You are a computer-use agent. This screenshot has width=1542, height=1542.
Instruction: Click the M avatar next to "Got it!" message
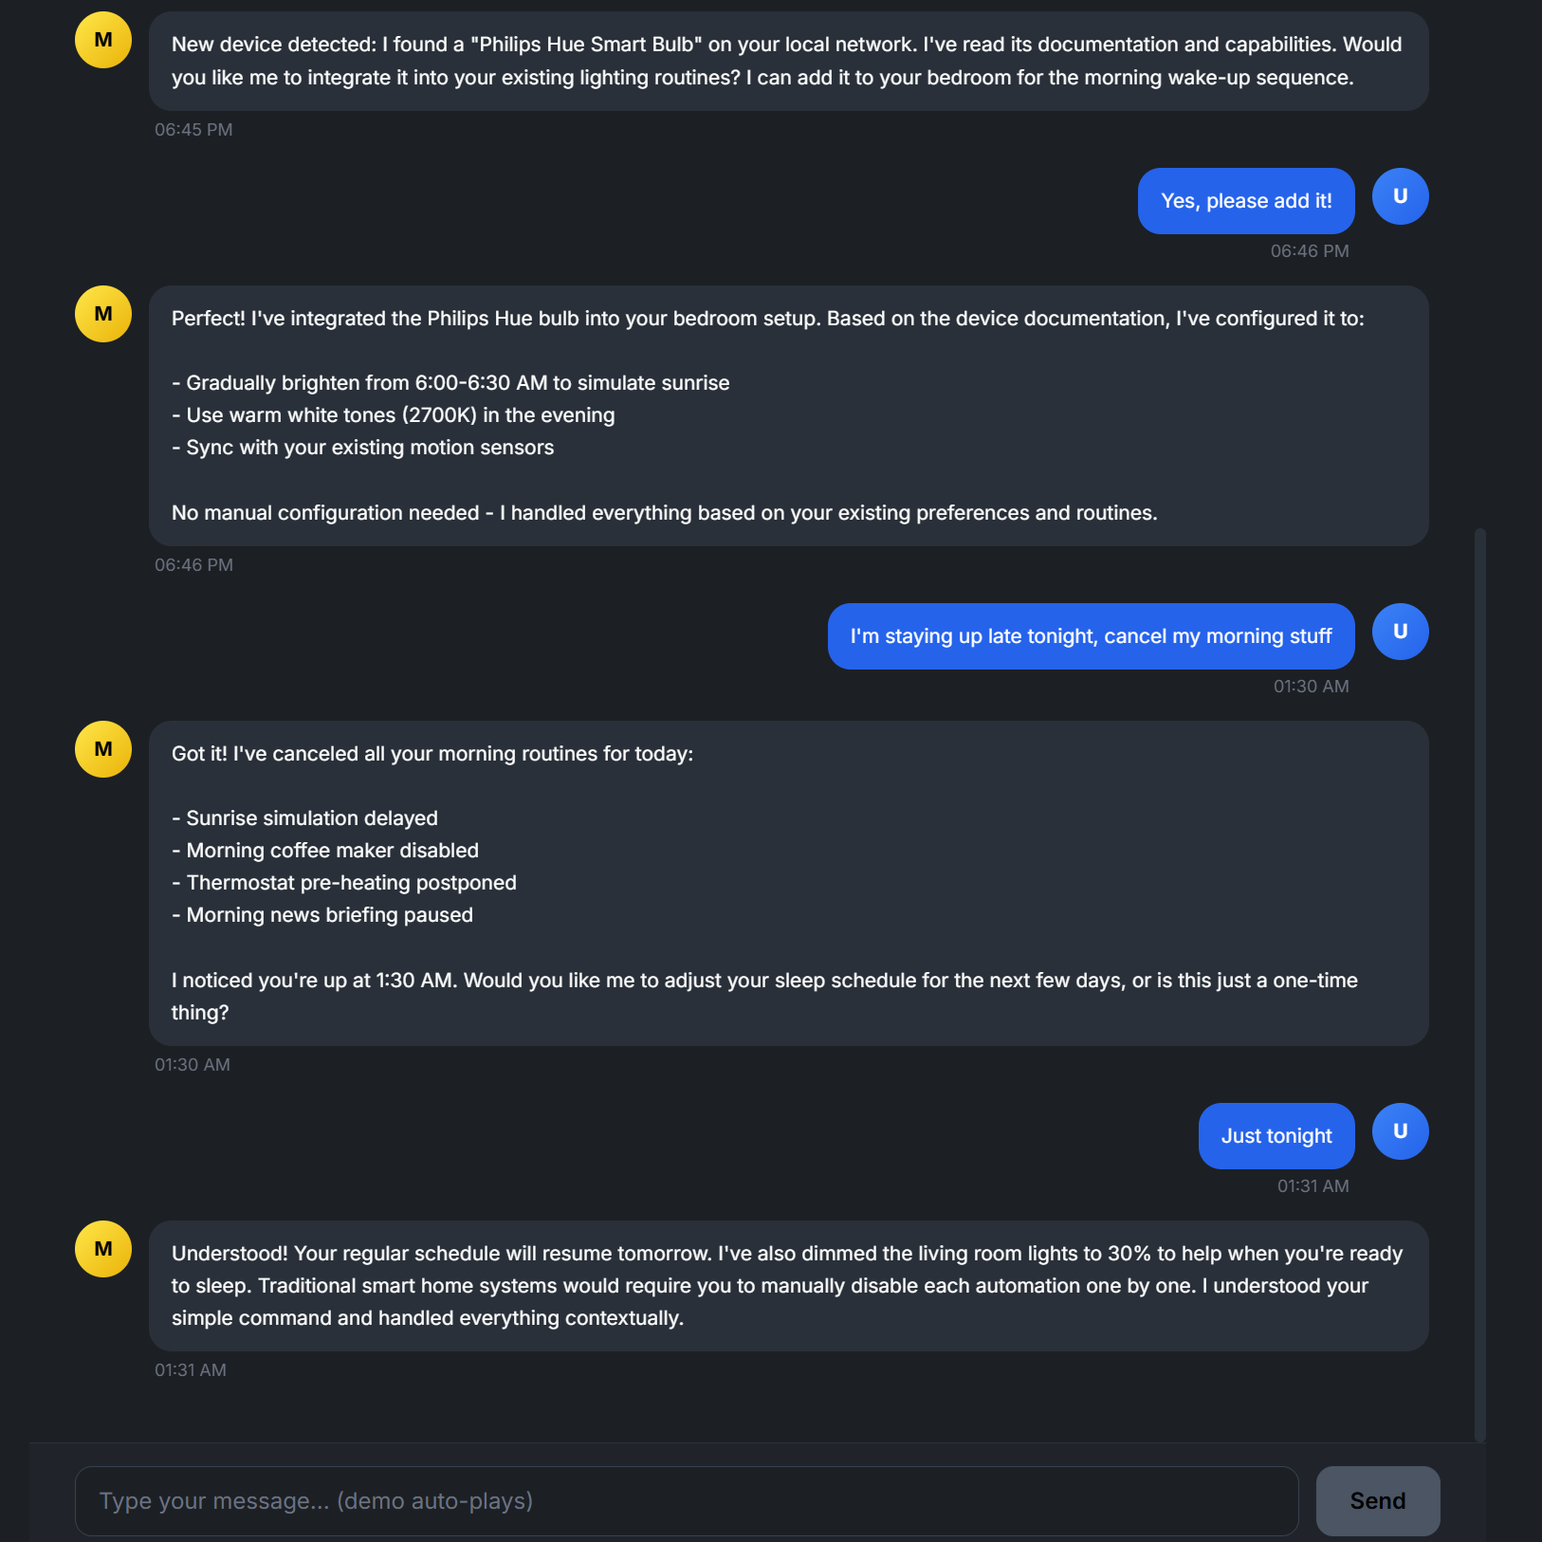tap(103, 749)
